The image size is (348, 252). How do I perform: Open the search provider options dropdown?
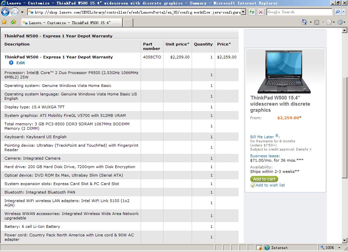(x=344, y=12)
